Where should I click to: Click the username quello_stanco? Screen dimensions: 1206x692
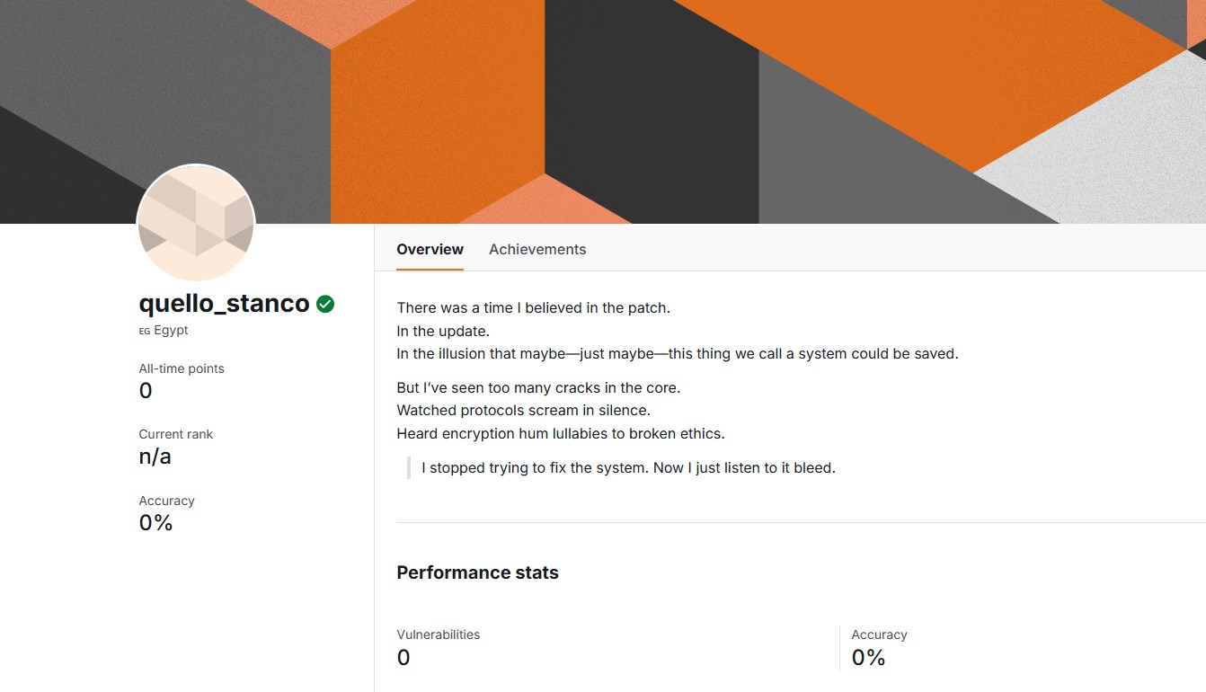tap(225, 304)
